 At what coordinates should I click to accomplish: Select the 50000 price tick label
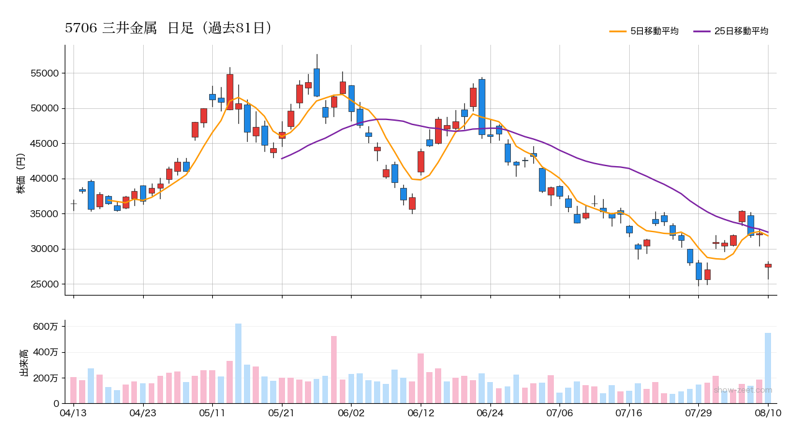pos(45,108)
